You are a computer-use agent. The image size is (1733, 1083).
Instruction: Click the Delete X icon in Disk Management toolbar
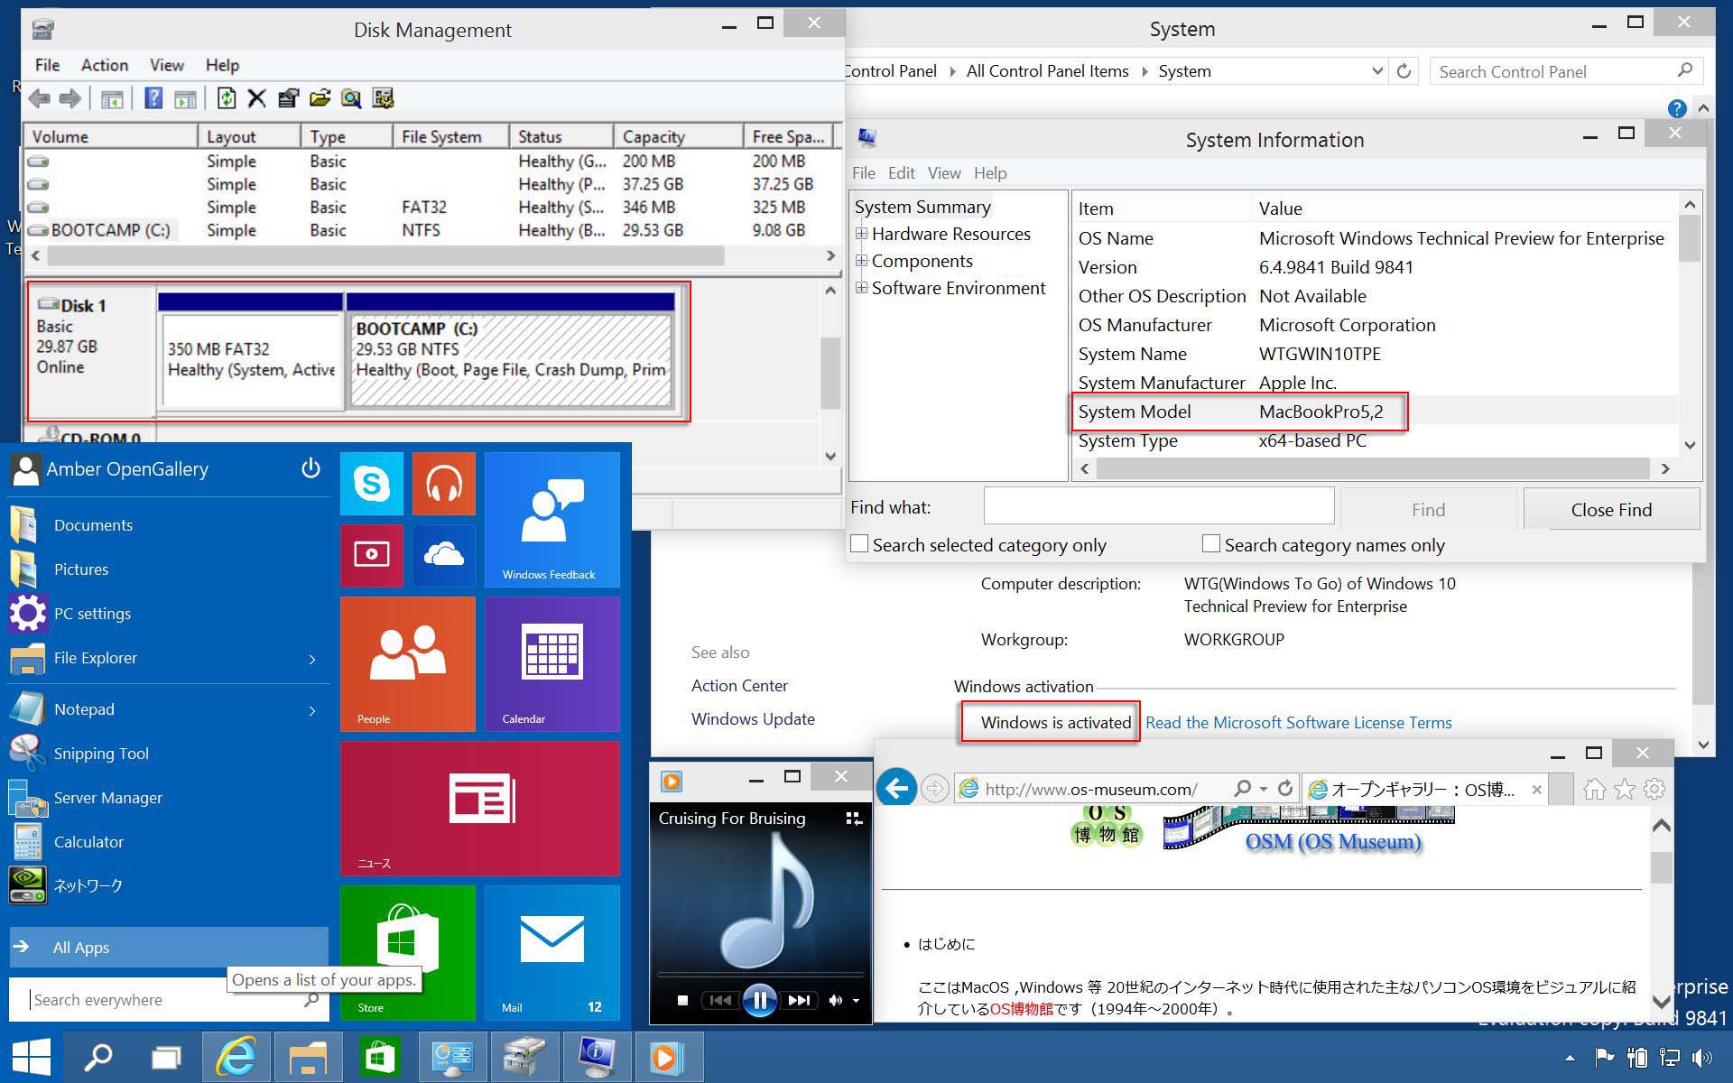(x=257, y=98)
